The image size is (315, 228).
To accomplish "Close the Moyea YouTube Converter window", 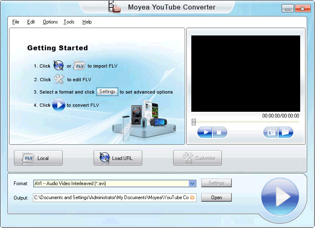I will 303,8.
